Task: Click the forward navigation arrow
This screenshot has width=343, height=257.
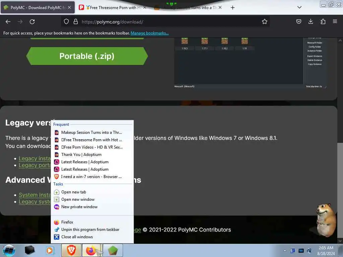Action: [x=20, y=22]
